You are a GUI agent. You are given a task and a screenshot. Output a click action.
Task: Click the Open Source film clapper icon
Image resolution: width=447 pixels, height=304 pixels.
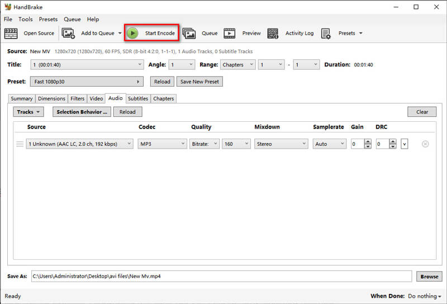pos(11,34)
